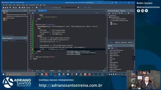Open the Help menu
The image size is (161, 90).
pyautogui.click(x=44, y=5)
